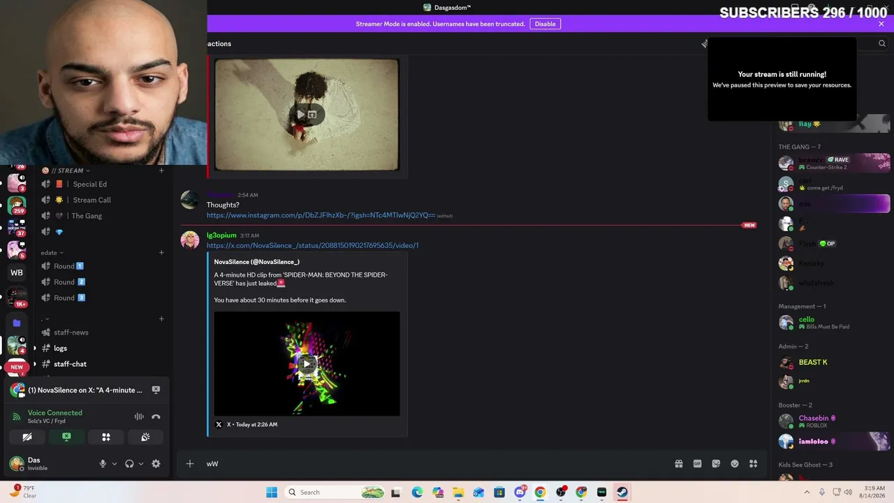Add a channel to the staff-news category
This screenshot has height=503, width=894.
pos(161,319)
